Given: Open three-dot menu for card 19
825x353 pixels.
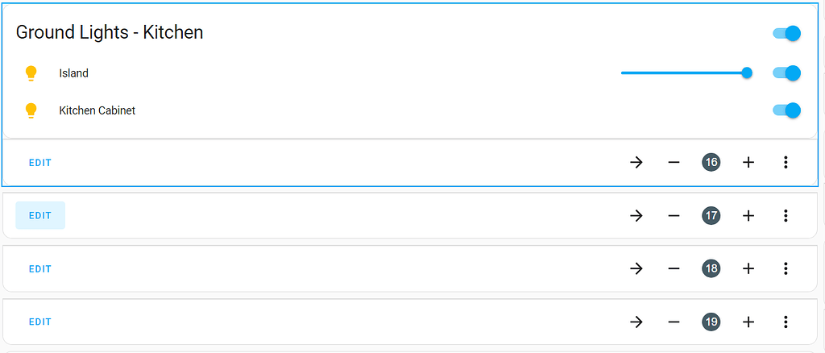Looking at the screenshot, I should click(786, 322).
